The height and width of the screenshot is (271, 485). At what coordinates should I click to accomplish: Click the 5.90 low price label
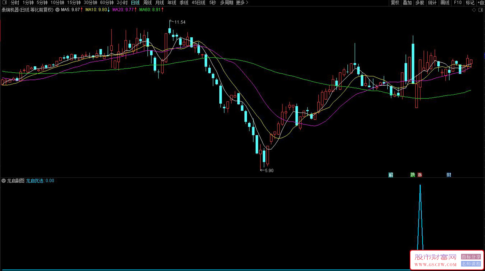[x=269, y=170]
